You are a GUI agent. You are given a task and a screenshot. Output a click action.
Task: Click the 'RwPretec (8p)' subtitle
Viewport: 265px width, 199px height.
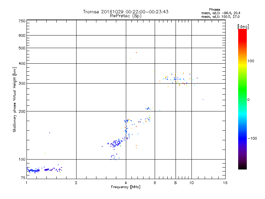[x=126, y=16]
